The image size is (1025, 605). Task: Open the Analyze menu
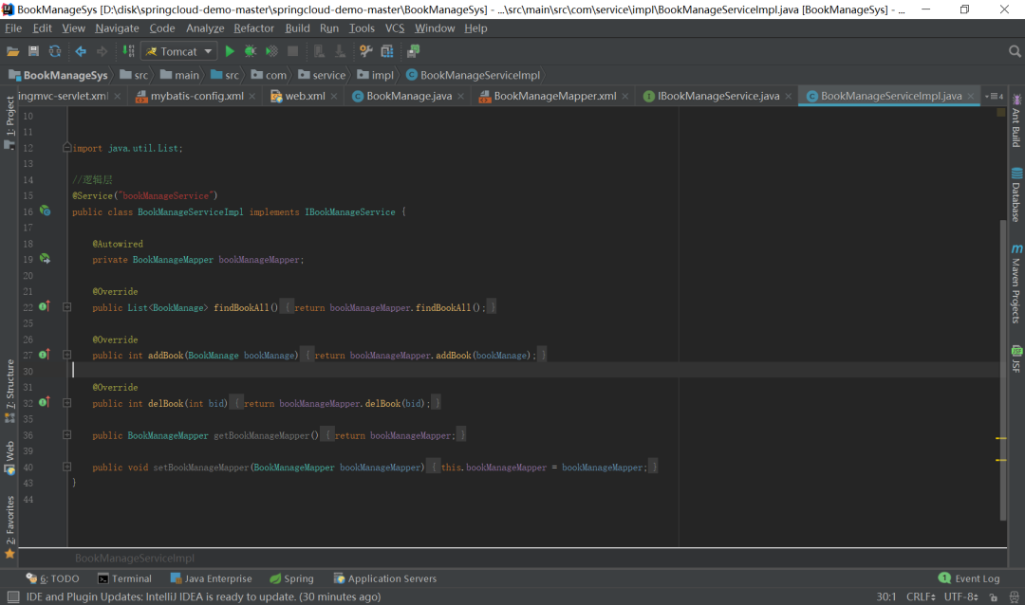(x=205, y=28)
